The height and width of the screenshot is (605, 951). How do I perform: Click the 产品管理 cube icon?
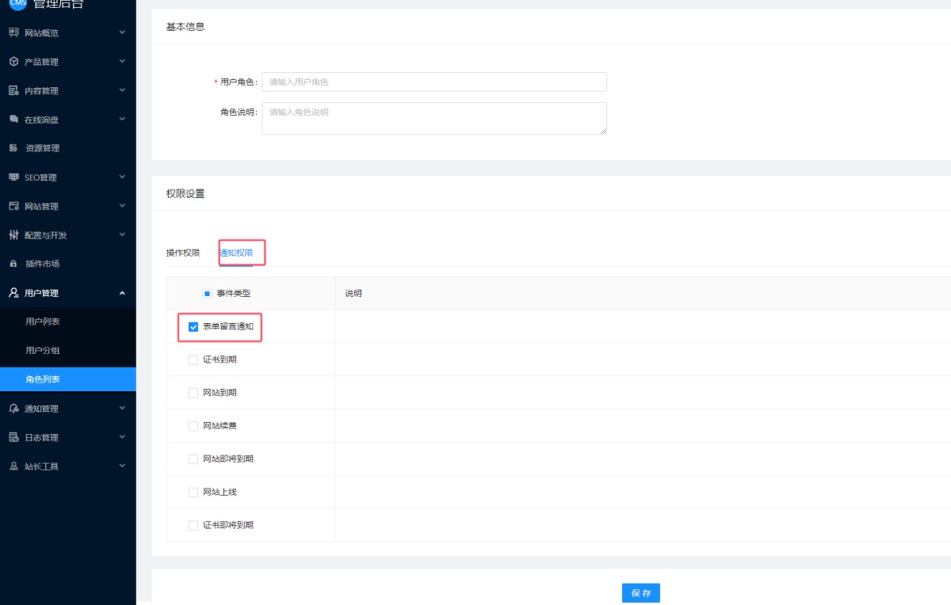pos(13,62)
